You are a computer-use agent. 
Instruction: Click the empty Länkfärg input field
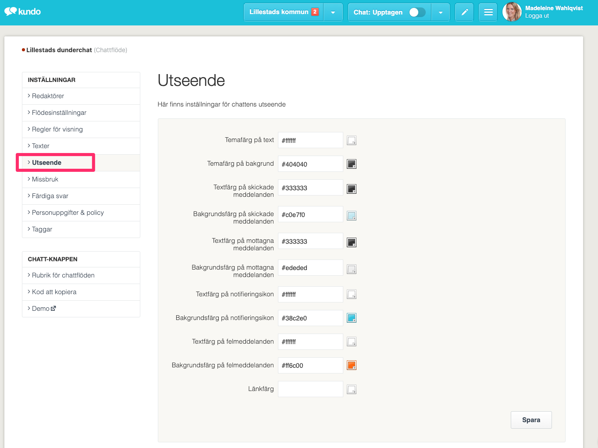310,389
